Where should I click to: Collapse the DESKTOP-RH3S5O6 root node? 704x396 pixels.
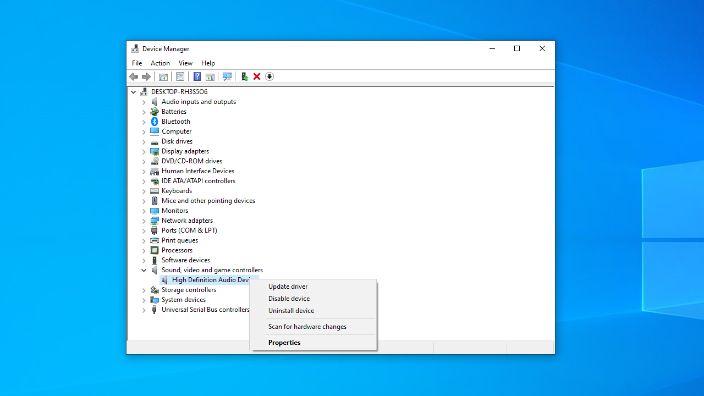point(134,92)
